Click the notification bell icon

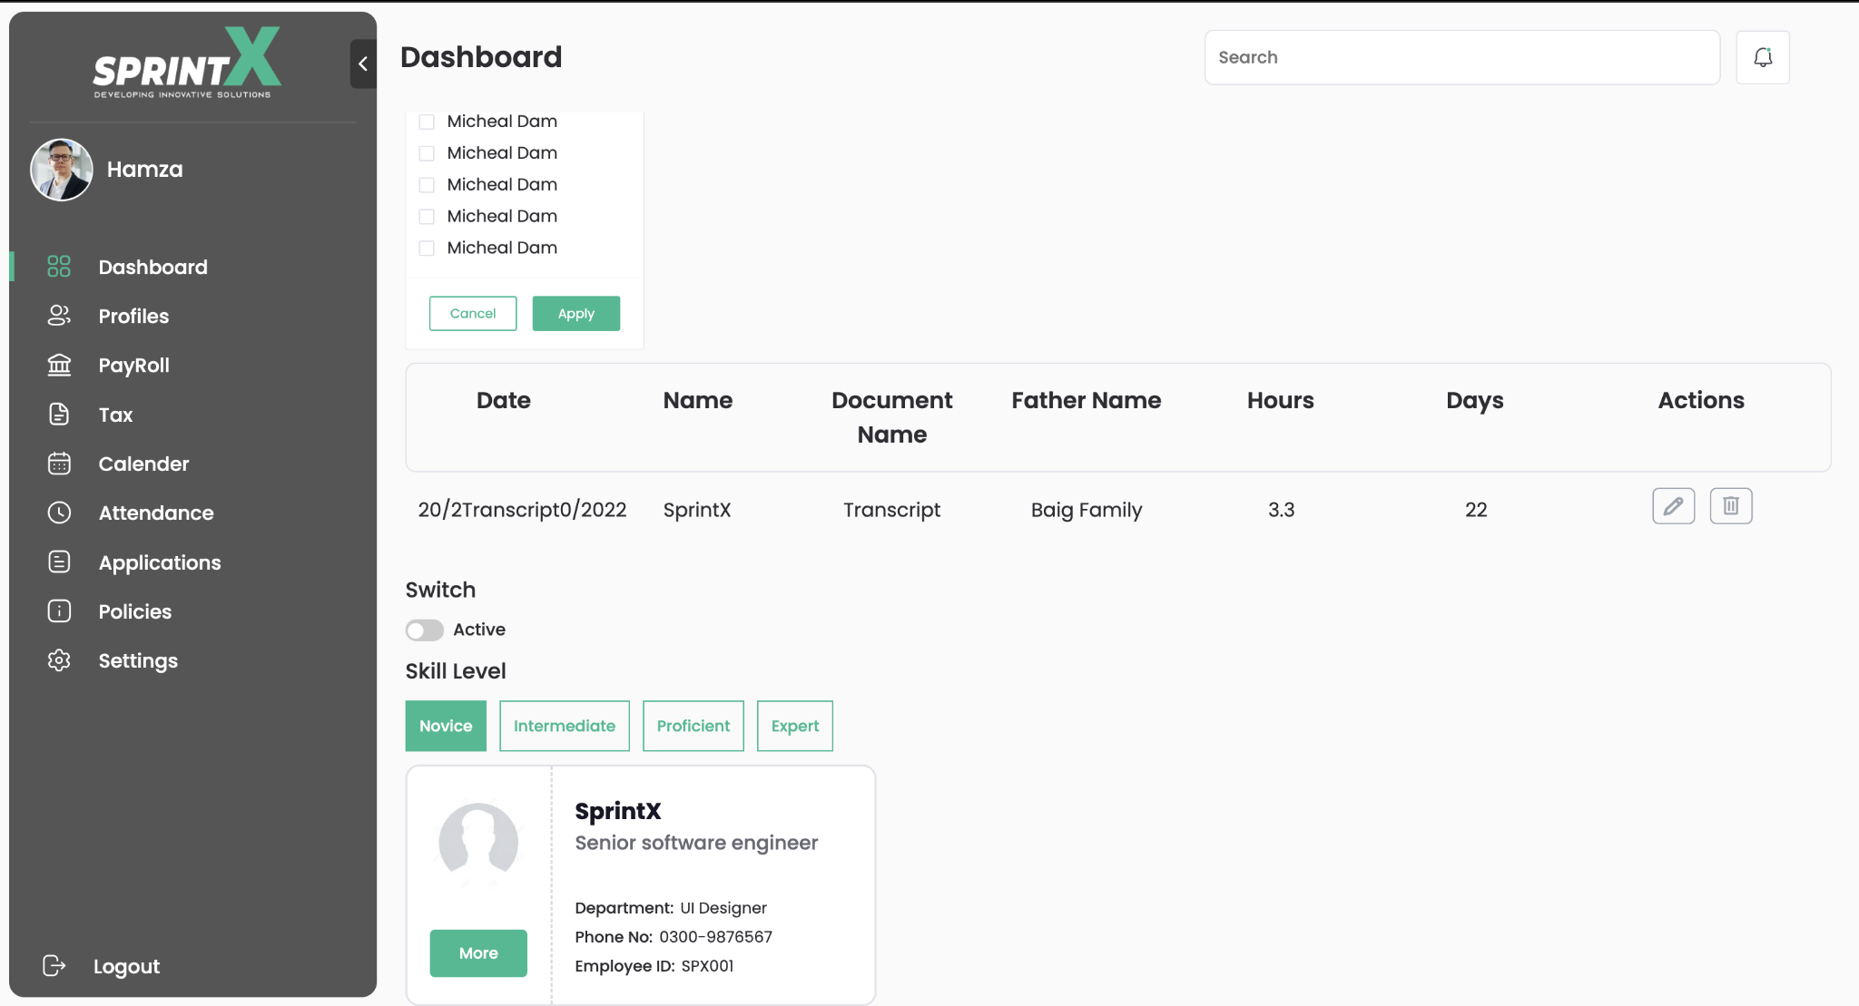coord(1762,57)
